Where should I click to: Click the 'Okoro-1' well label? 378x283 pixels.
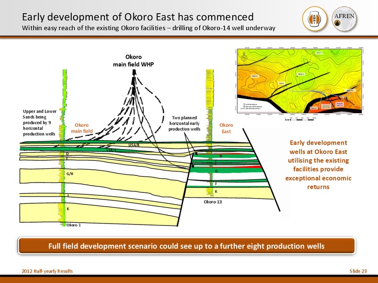74,225
